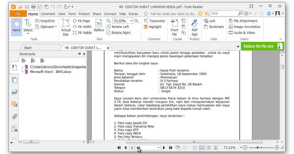
Task: Go to the last page
Action: point(171,148)
